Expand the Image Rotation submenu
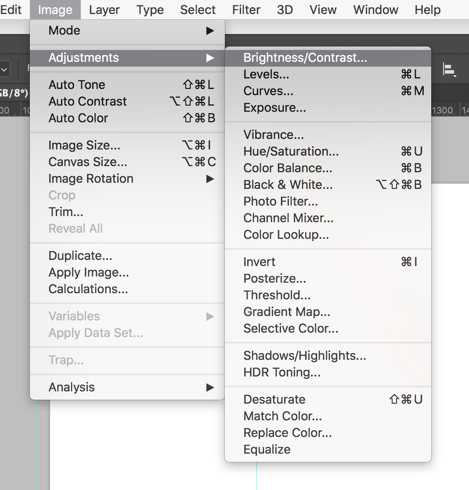The width and height of the screenshot is (469, 490). (x=127, y=179)
